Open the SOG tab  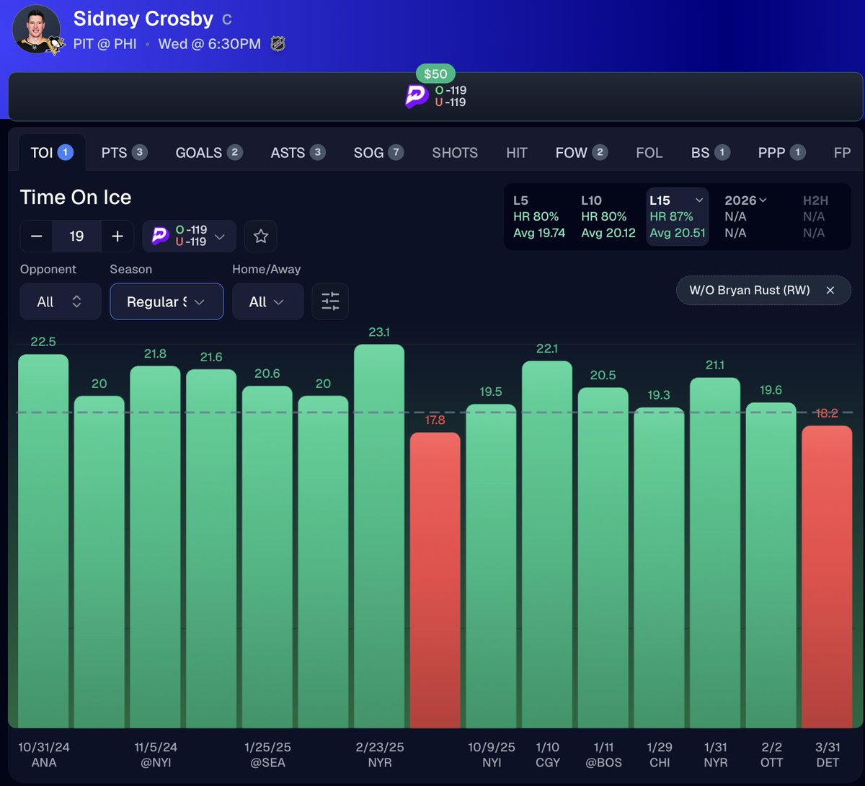tap(378, 152)
